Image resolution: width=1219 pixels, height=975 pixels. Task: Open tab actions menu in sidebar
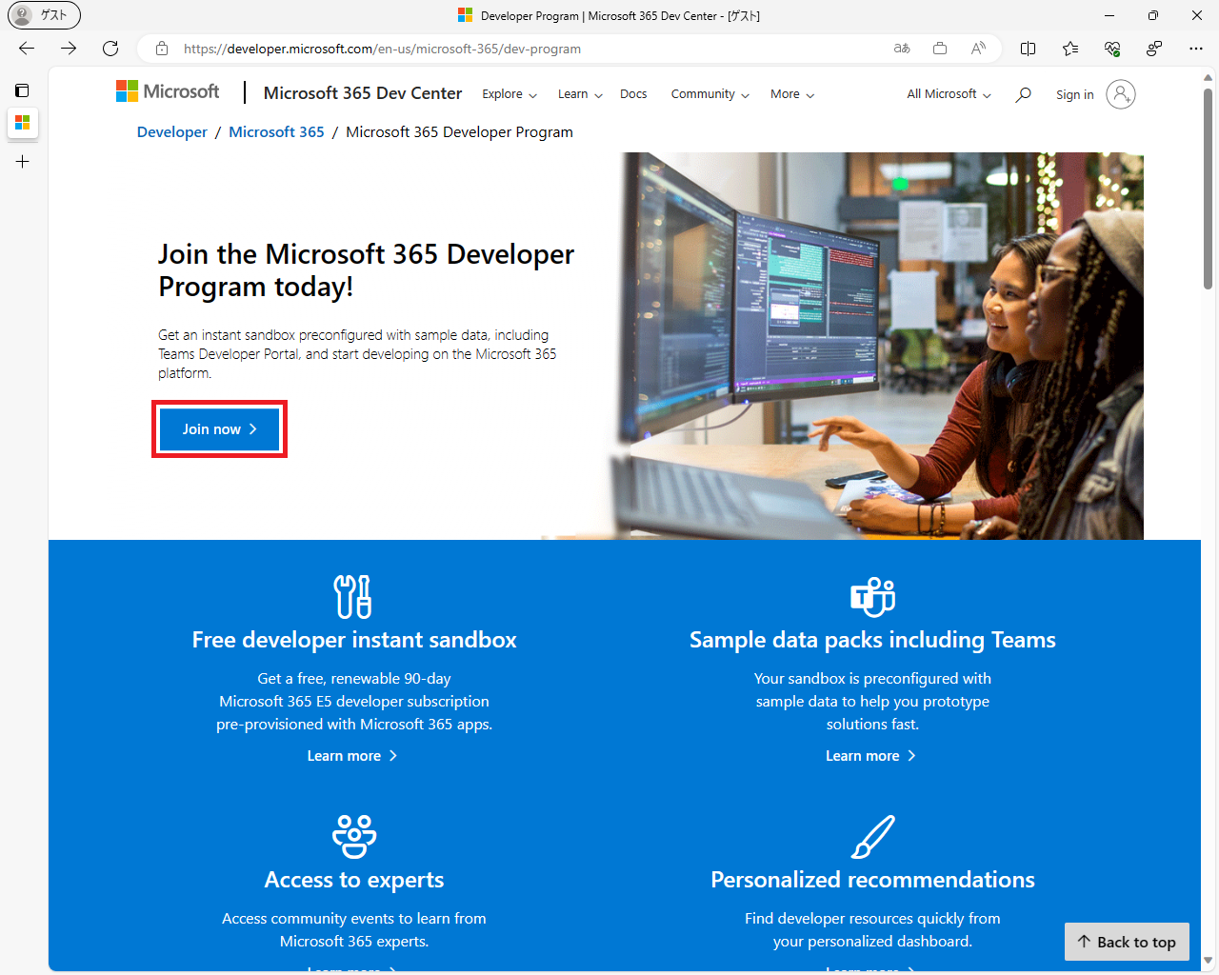click(x=22, y=90)
